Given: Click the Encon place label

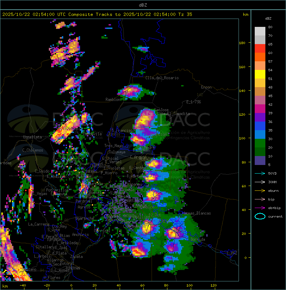Looking at the screenshot, I should (206, 87).
